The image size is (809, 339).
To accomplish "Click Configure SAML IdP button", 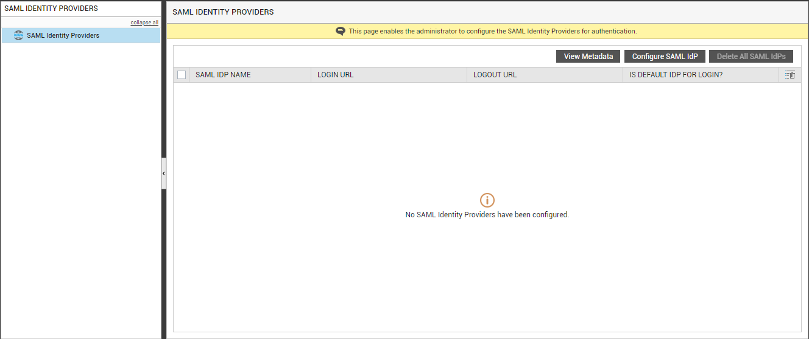I will point(665,56).
